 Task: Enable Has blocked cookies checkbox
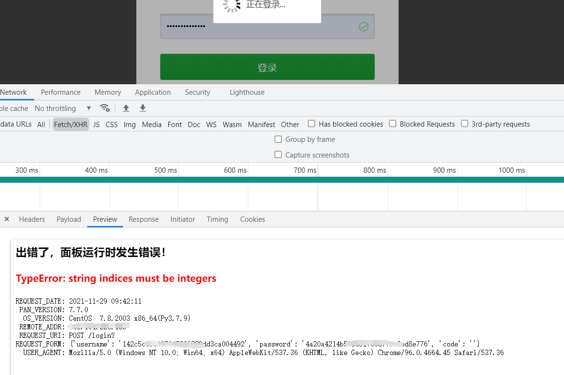(311, 124)
